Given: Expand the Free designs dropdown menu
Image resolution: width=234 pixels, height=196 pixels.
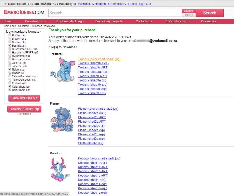Looking at the screenshot, I should tap(35, 21).
